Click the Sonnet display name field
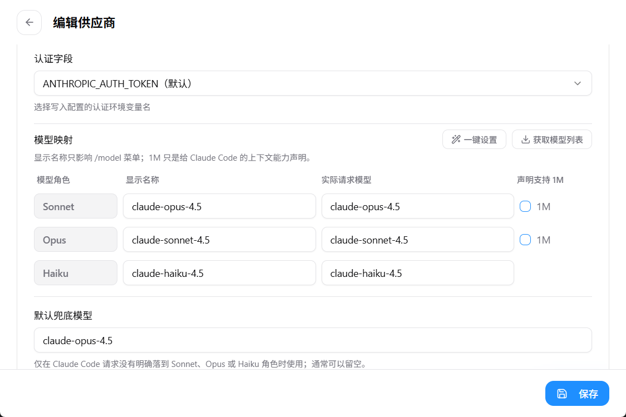 pyautogui.click(x=219, y=206)
